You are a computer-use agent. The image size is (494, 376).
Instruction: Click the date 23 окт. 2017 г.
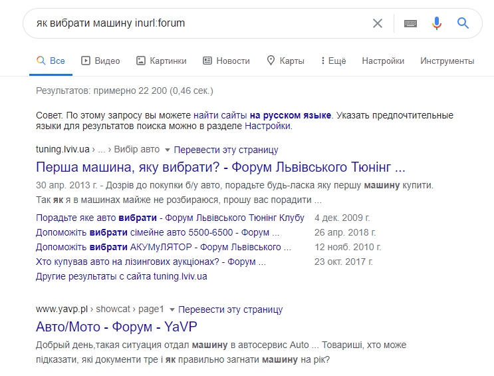(x=343, y=262)
